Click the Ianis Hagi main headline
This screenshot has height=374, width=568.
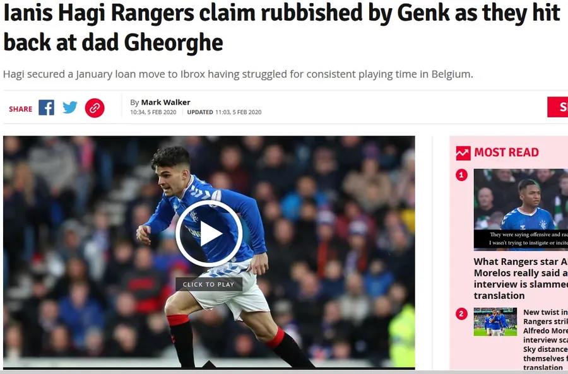pos(282,28)
